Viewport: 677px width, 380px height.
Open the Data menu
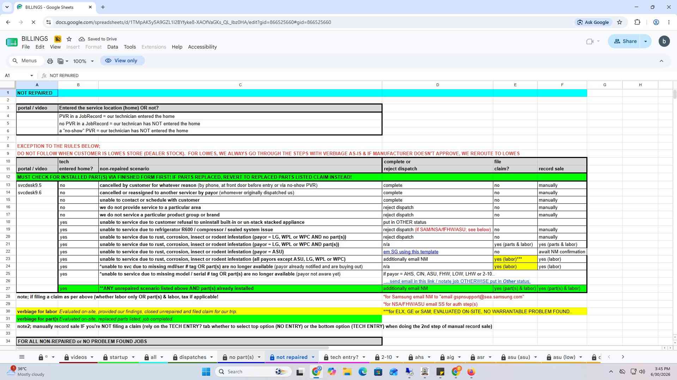[x=112, y=47]
